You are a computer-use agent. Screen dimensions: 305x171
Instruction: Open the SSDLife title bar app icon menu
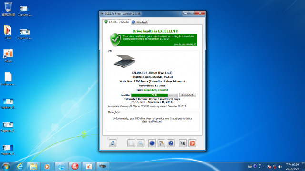pyautogui.click(x=102, y=14)
